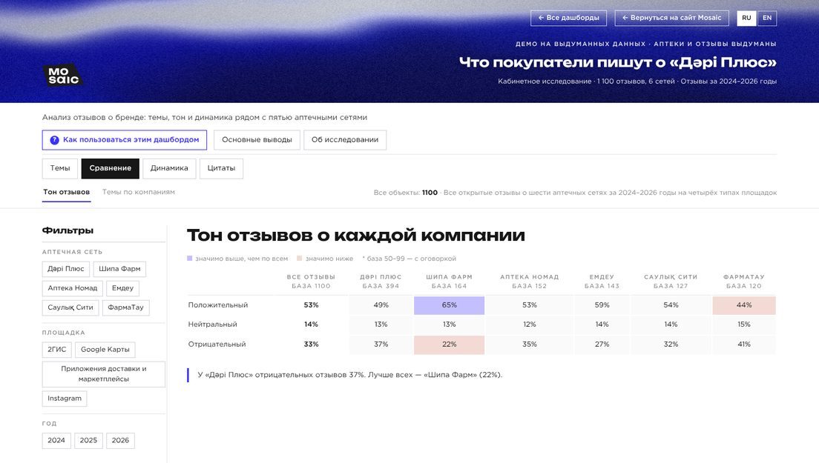The width and height of the screenshot is (819, 463).
Task: Filter by 'Instagram' platform
Action: point(65,399)
